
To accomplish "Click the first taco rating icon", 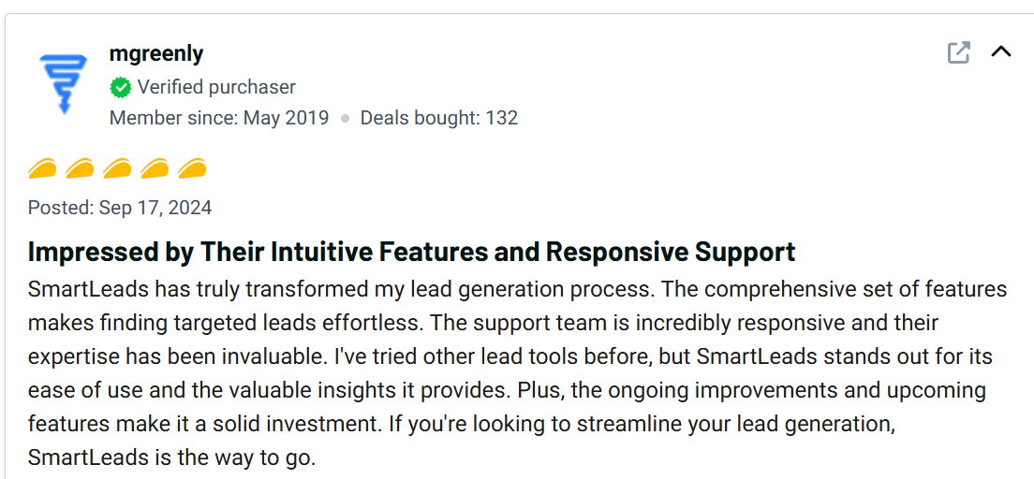I will click(42, 169).
